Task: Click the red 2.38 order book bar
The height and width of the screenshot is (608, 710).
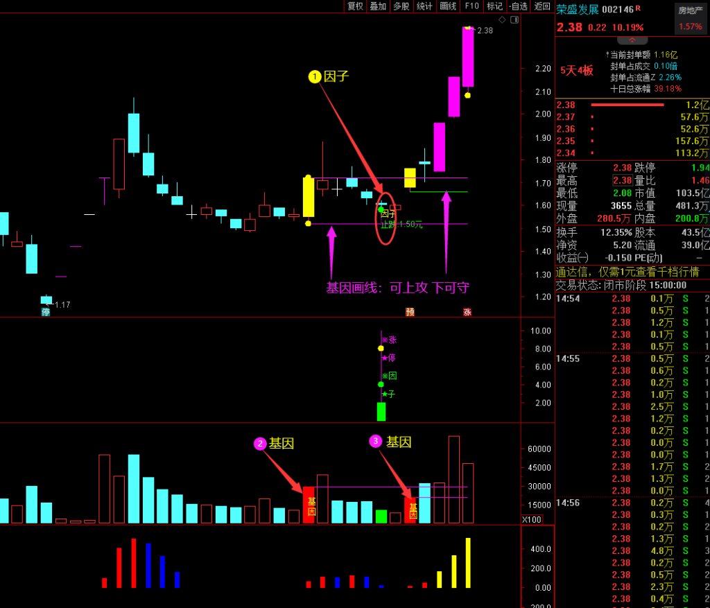Action: (627, 105)
